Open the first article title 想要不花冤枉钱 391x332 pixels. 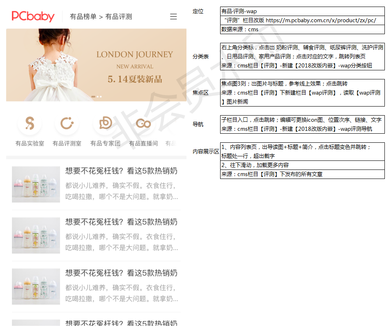tap(121, 171)
